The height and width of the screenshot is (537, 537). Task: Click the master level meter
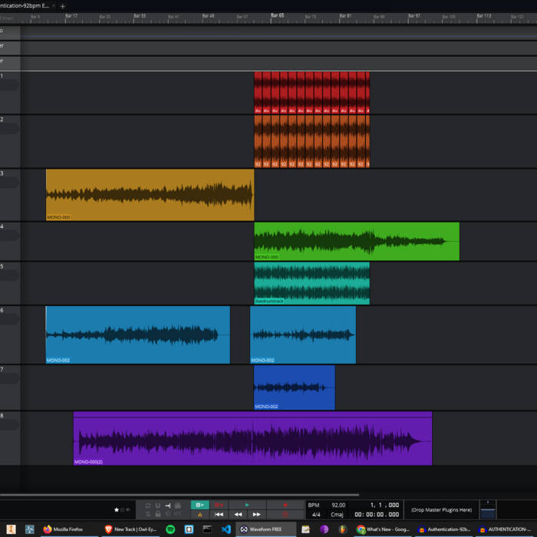tap(488, 509)
